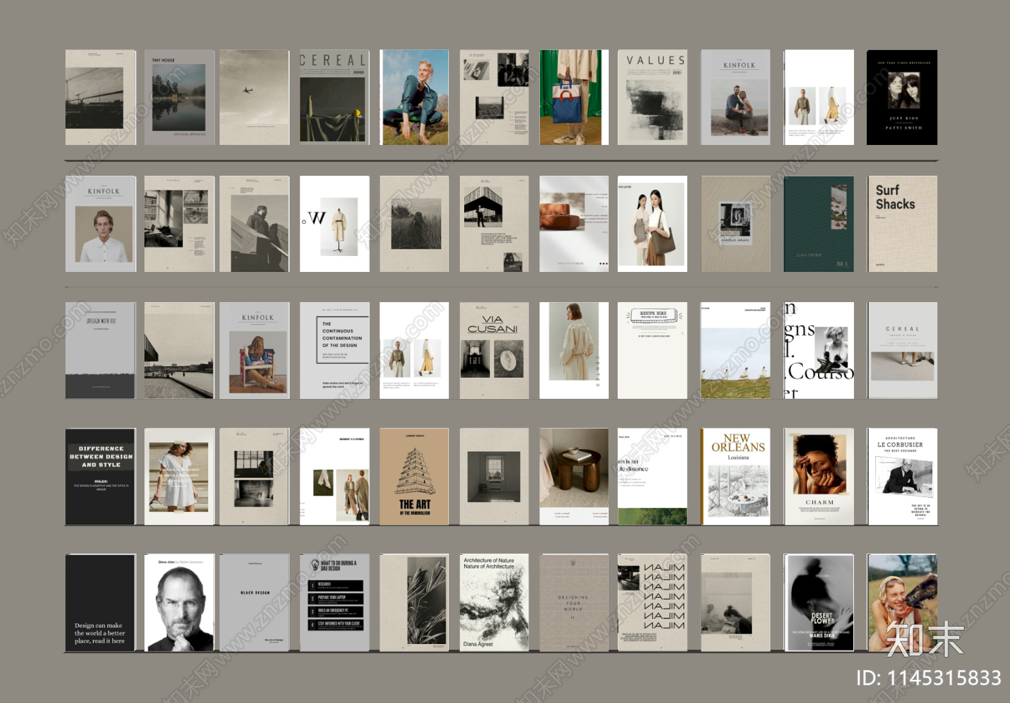Open the CEREAL draped cloth cover
This screenshot has height=703, width=1010.
point(335,97)
